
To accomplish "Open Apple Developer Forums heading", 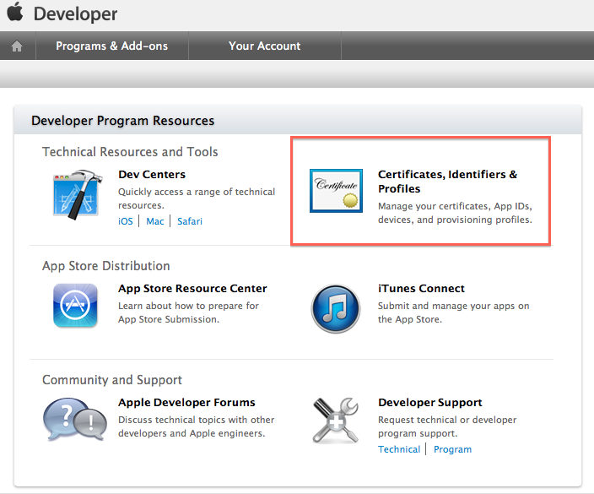I will click(186, 403).
